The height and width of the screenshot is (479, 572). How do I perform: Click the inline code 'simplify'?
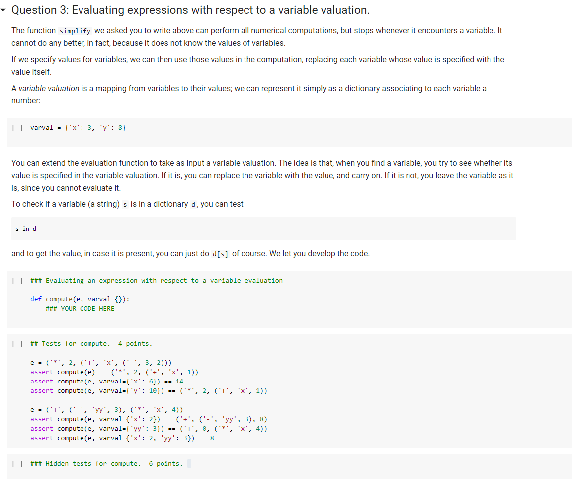tap(75, 31)
